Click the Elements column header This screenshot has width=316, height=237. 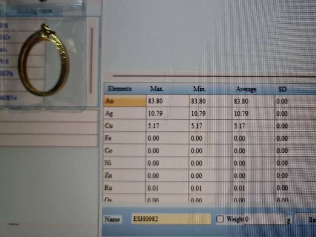point(120,89)
